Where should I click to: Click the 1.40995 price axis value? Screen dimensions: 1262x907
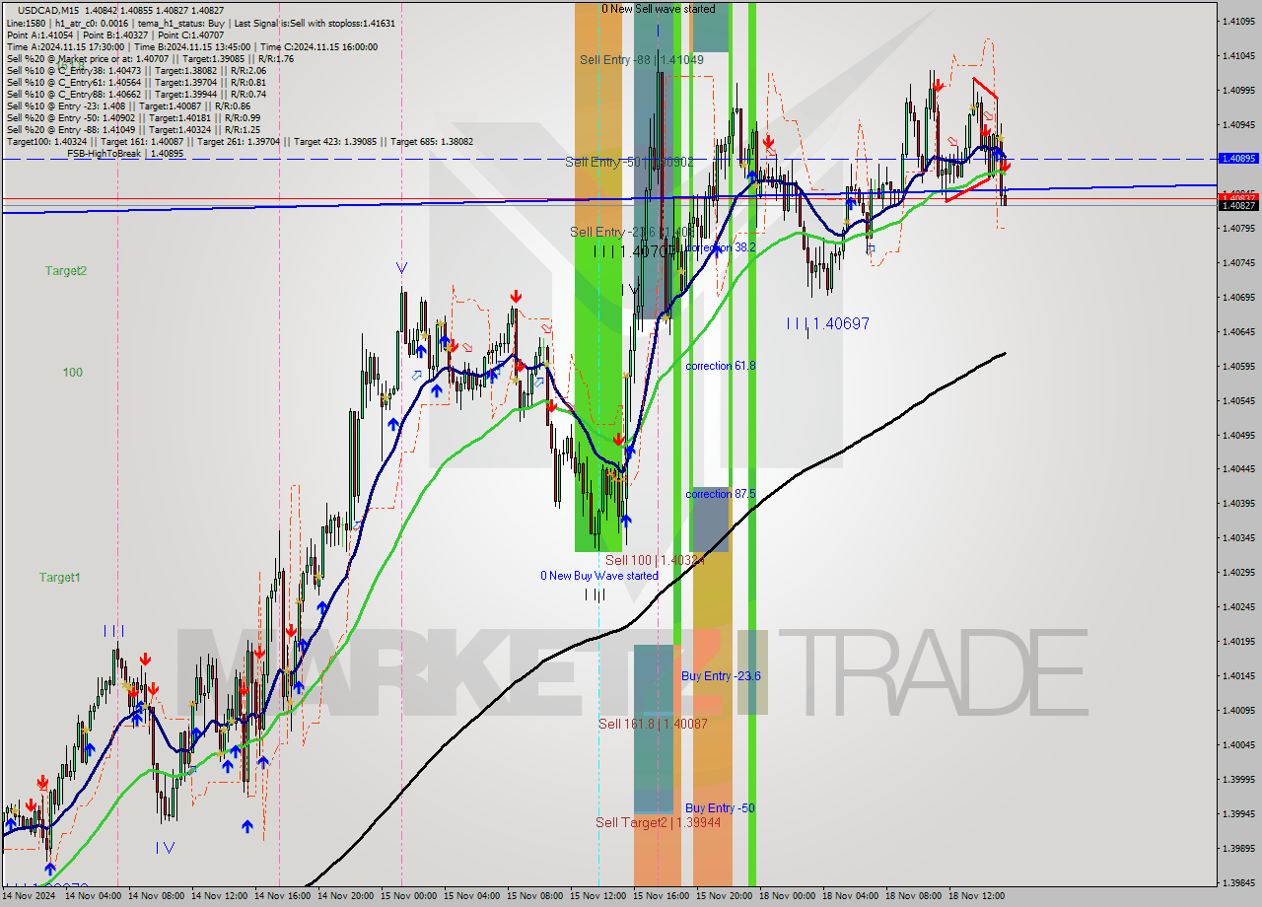[1238, 90]
